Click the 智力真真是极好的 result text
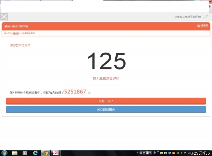The image size is (212, 156). pos(106,79)
